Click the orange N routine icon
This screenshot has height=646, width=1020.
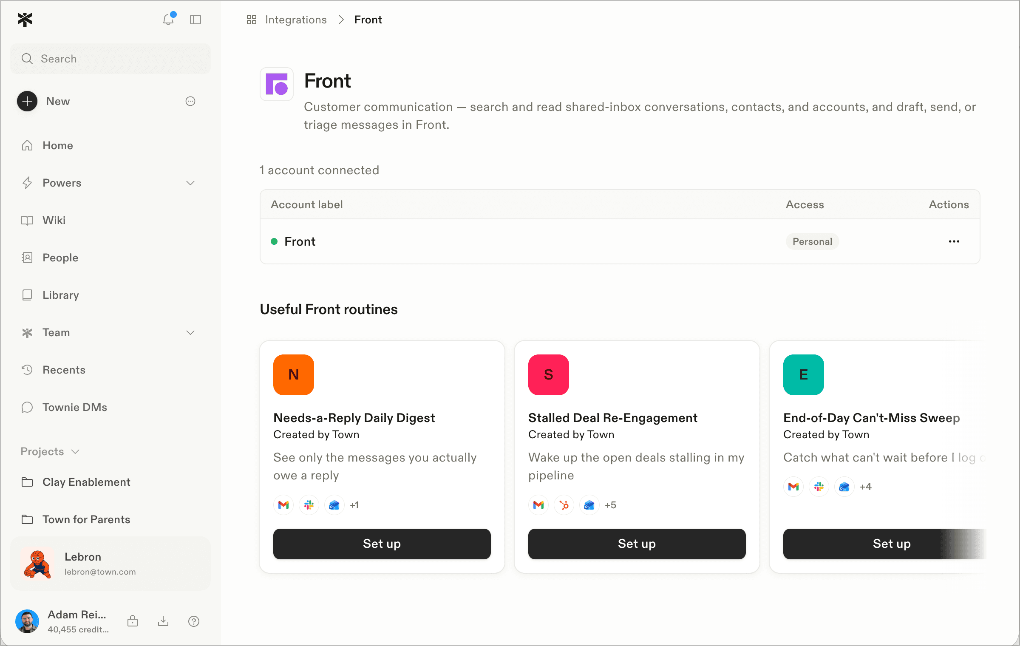coord(294,375)
